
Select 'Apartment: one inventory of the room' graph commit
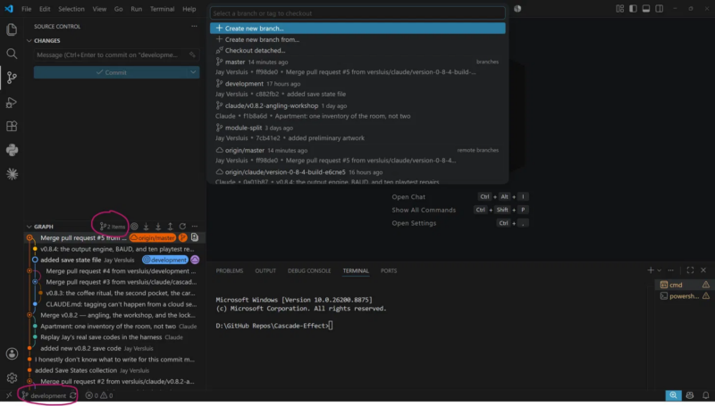[115, 327]
